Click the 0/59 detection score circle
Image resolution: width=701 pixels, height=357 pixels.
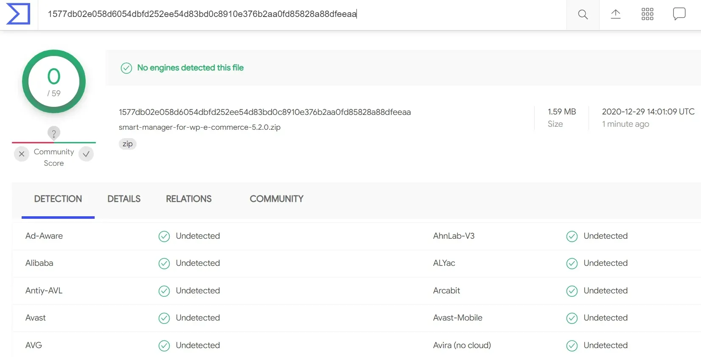54,81
